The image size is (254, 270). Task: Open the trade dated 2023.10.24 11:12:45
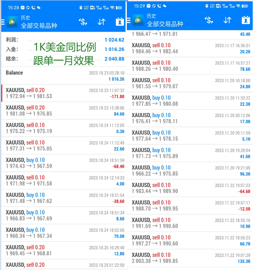click(63, 146)
